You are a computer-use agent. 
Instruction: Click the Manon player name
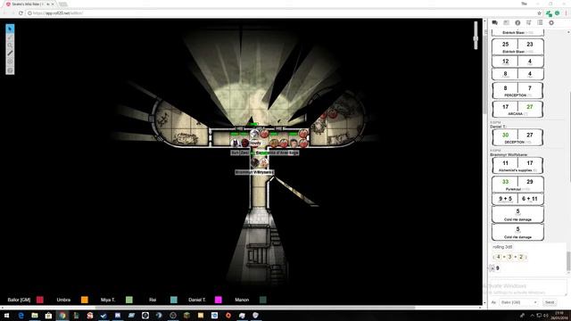click(x=242, y=300)
